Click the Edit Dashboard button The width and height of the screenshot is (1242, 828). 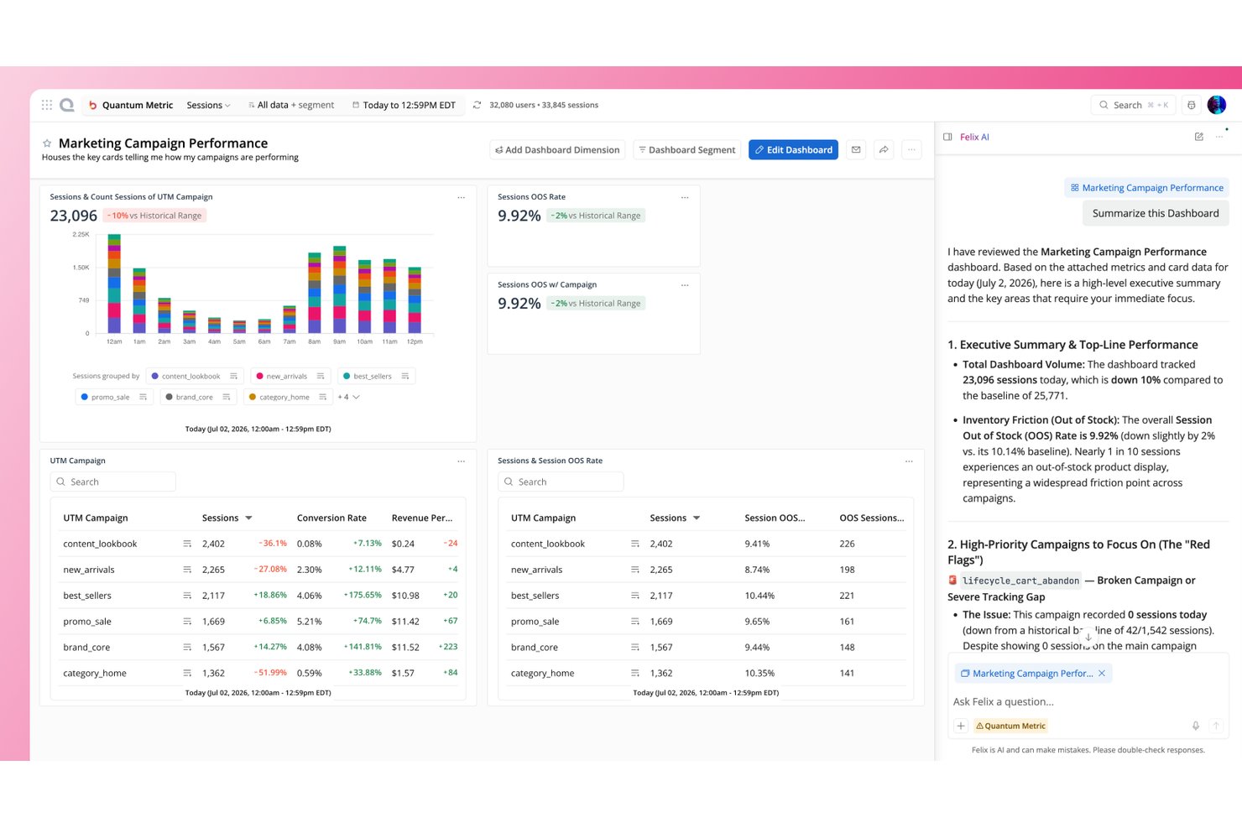coord(793,150)
